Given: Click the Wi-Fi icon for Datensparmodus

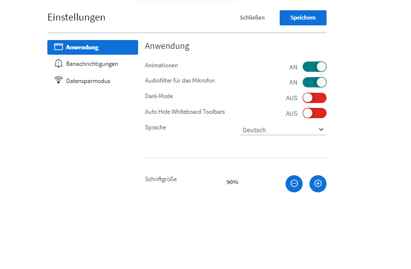Looking at the screenshot, I should 59,81.
